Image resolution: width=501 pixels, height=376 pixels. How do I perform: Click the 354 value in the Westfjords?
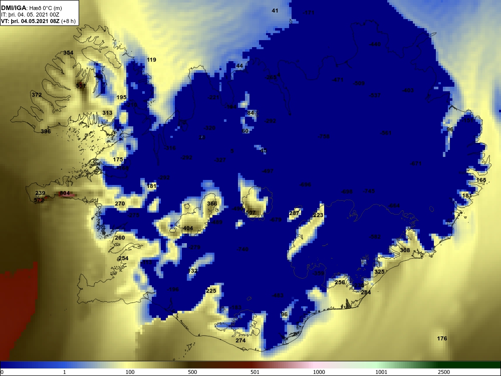(x=68, y=53)
